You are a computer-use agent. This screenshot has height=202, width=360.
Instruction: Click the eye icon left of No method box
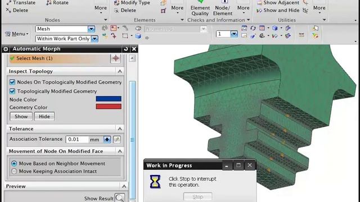[138, 29]
